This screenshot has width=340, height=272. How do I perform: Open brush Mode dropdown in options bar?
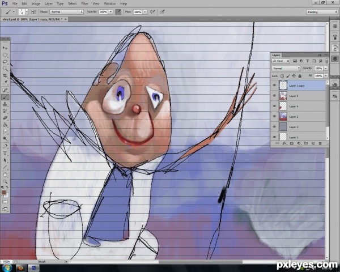[x=66, y=12]
